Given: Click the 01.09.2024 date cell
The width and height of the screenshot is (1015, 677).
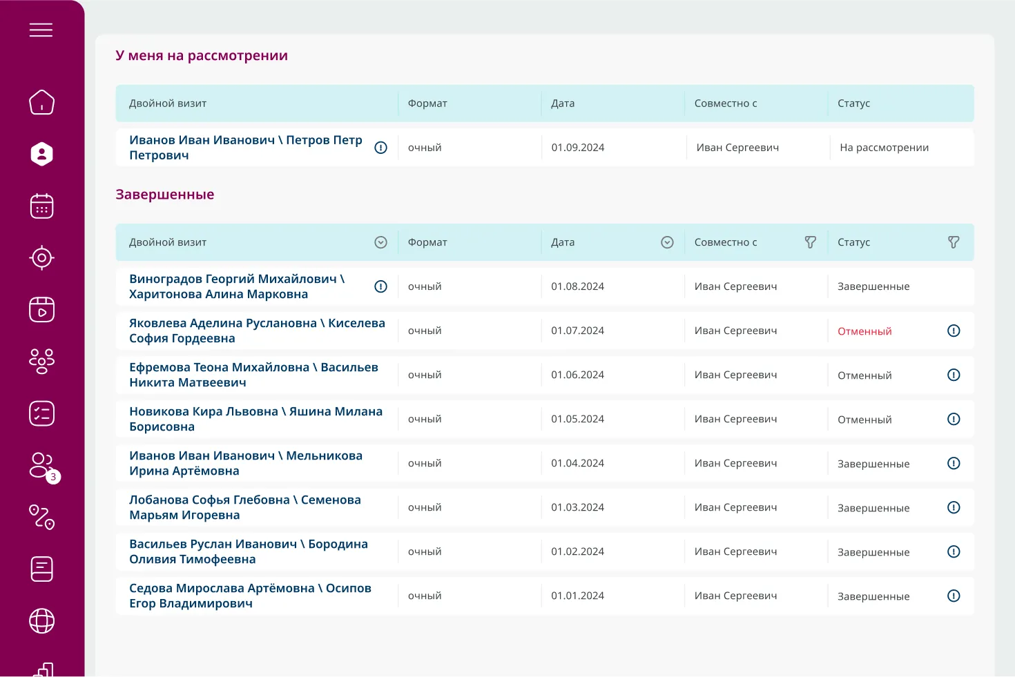Looking at the screenshot, I should 578,148.
